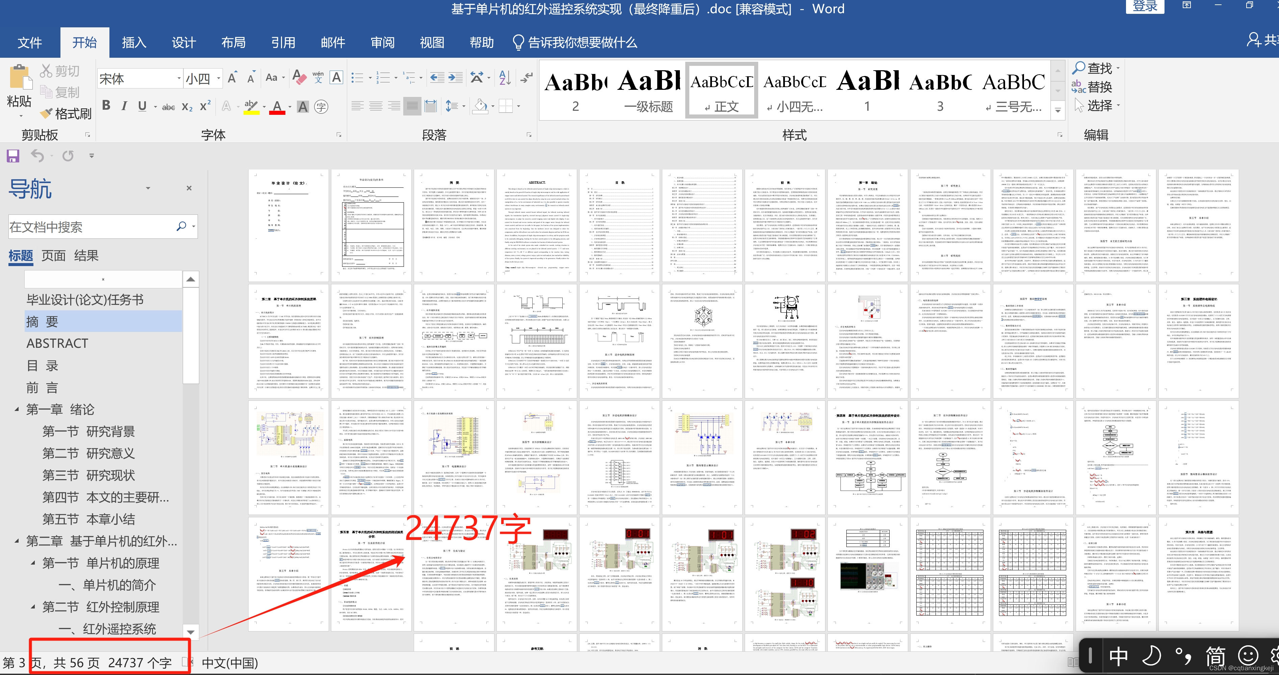Switch to the 插入 (Insert) tab
Viewport: 1279px width, 675px height.
point(134,43)
